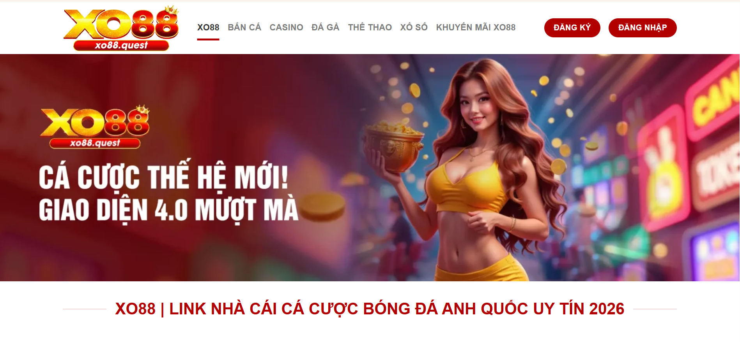Click the crown atop the header logo

(x=171, y=10)
